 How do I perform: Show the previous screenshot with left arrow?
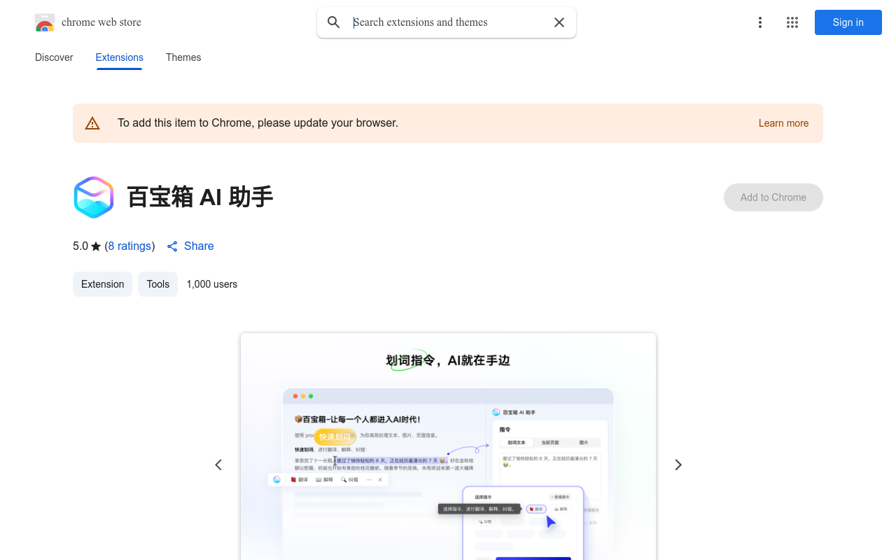[x=218, y=465]
